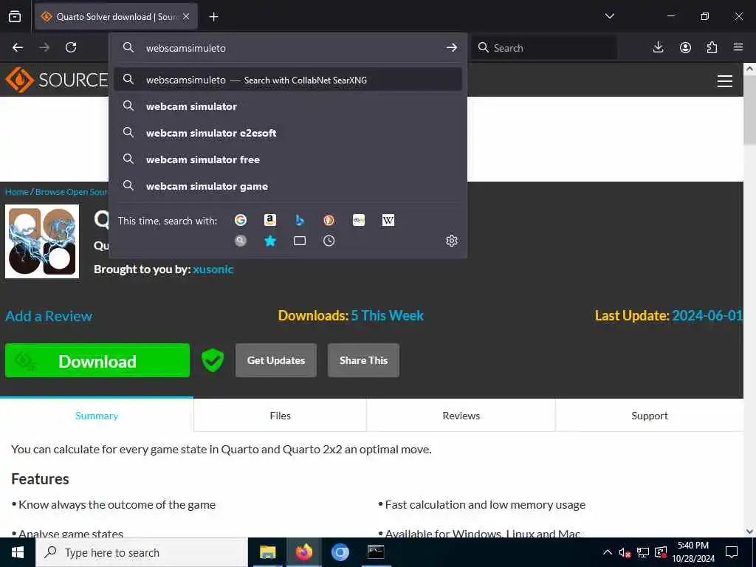Click the muted volume tray icon
The height and width of the screenshot is (567, 756).
point(625,552)
